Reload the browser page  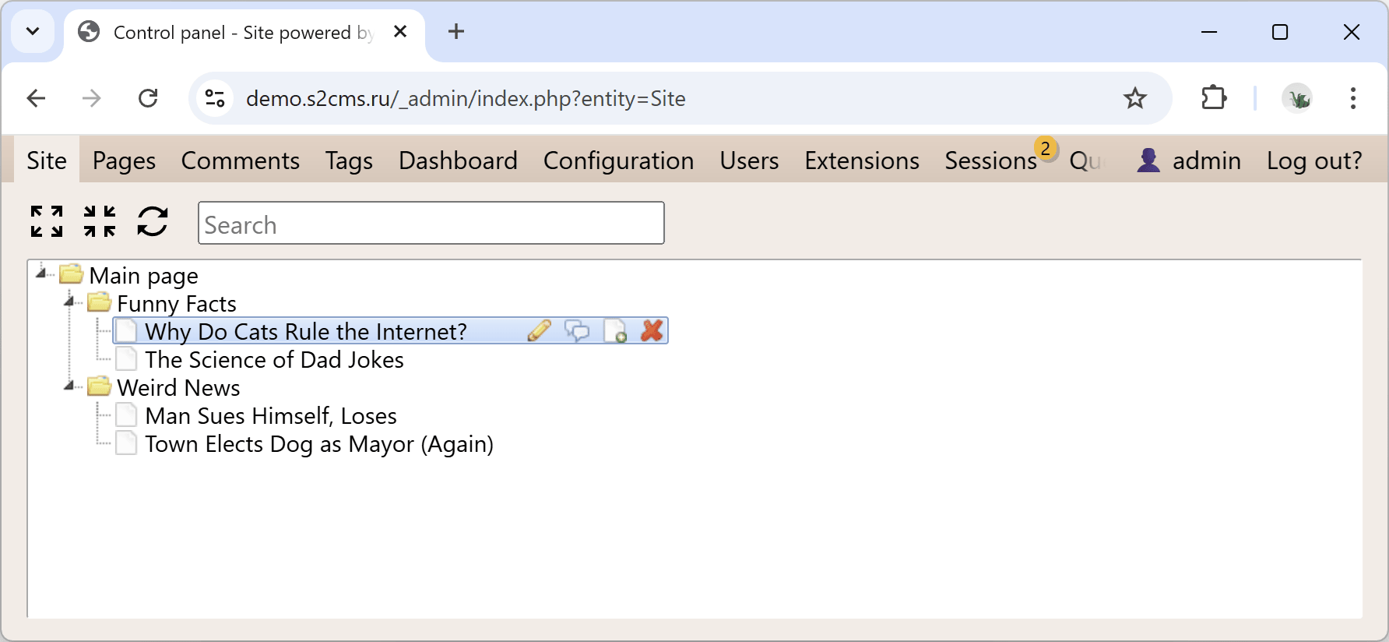point(148,98)
